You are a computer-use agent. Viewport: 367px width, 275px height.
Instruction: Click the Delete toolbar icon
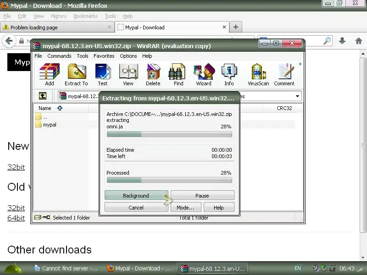tap(153, 75)
